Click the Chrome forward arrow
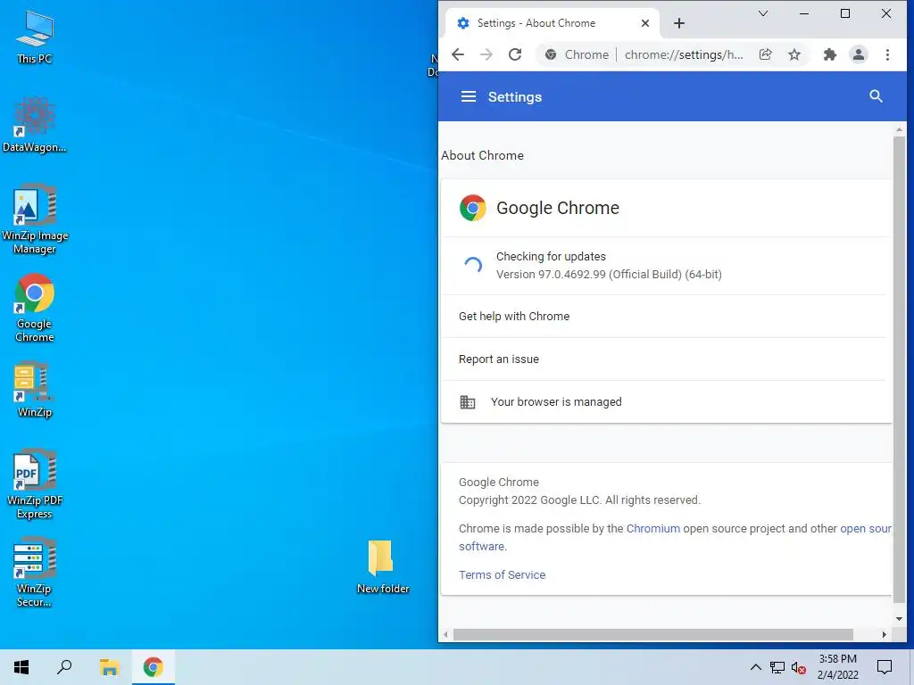The image size is (914, 685). pyautogui.click(x=486, y=54)
